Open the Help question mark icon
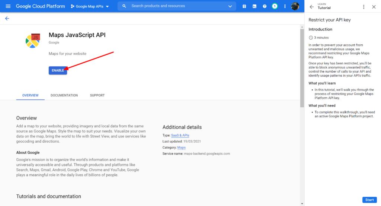The image size is (381, 206). [265, 6]
